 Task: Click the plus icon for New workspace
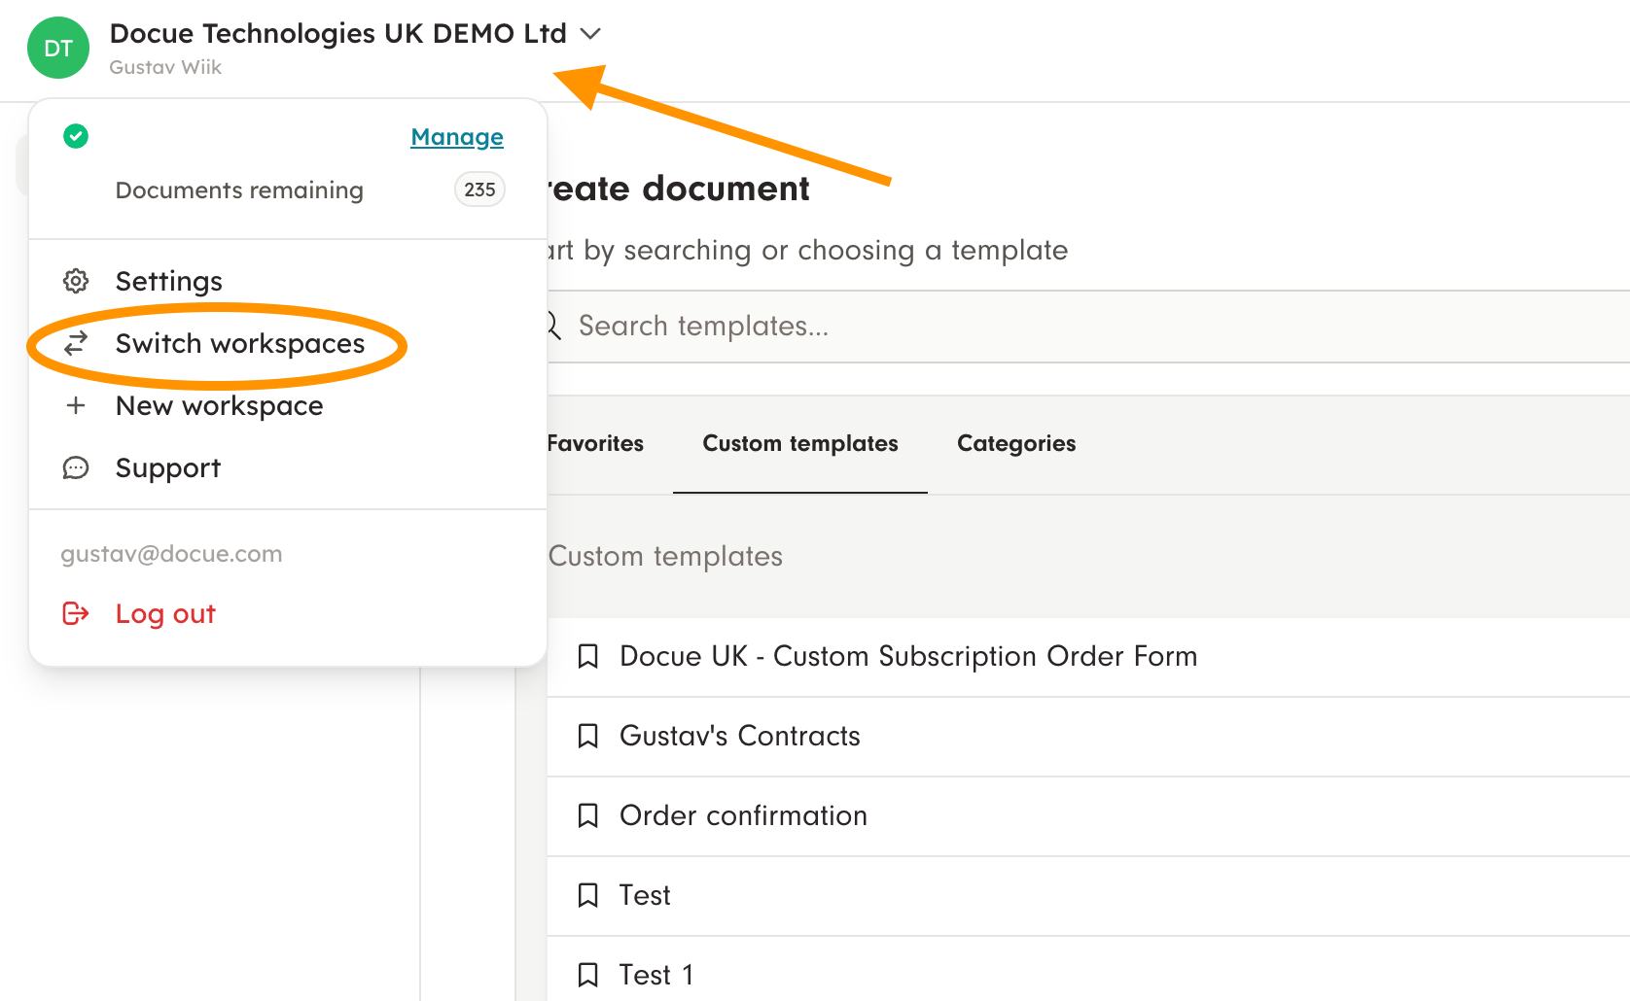[76, 405]
